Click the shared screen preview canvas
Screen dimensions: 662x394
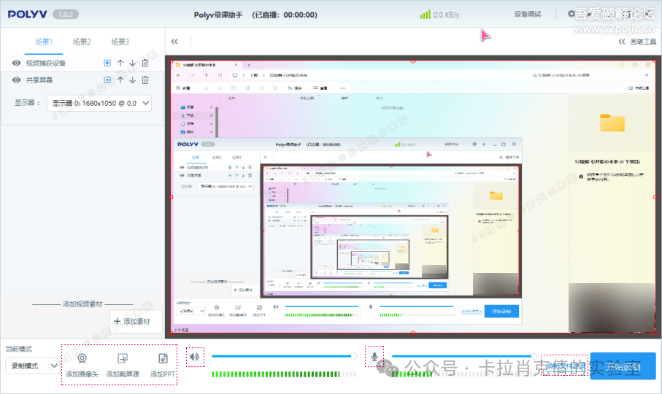point(413,197)
